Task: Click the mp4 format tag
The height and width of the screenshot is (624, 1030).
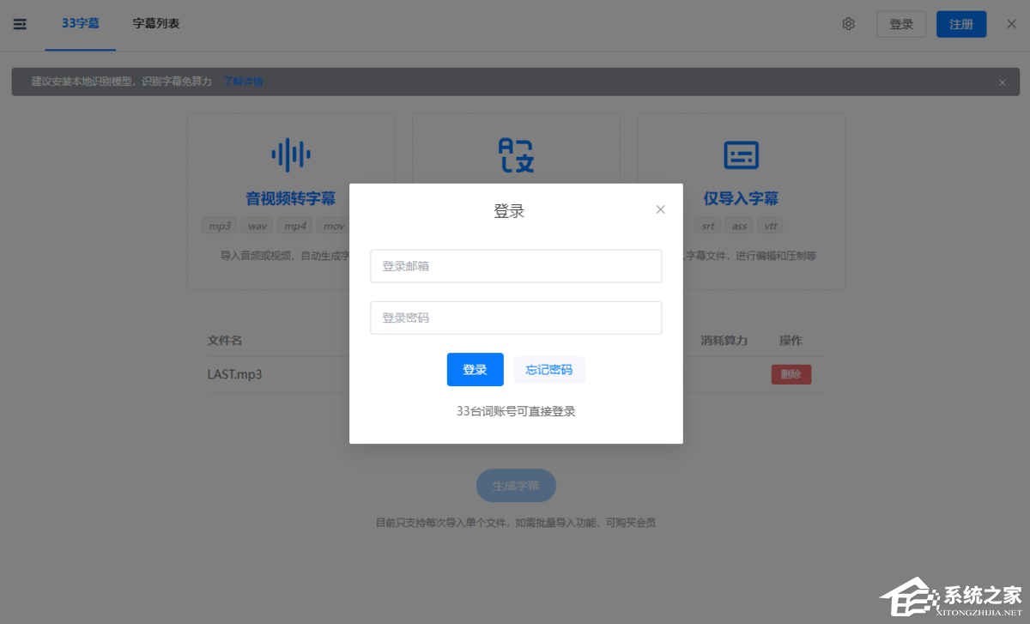Action: (x=294, y=226)
